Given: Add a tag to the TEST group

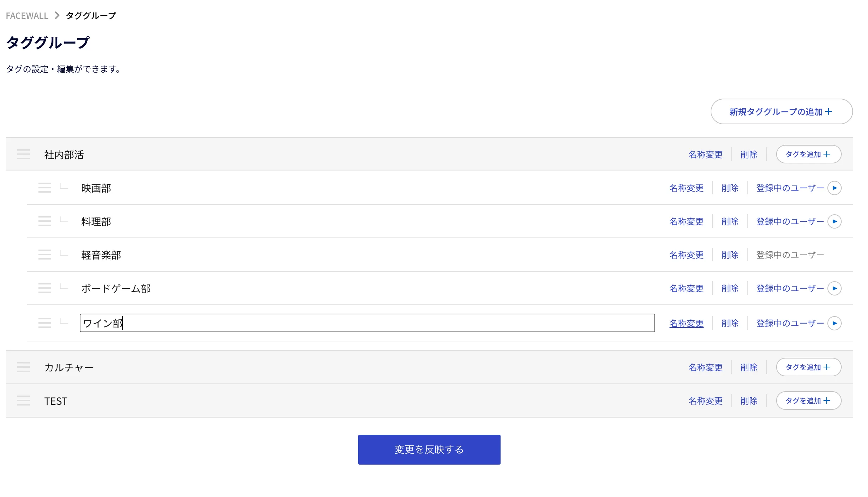Looking at the screenshot, I should (809, 401).
